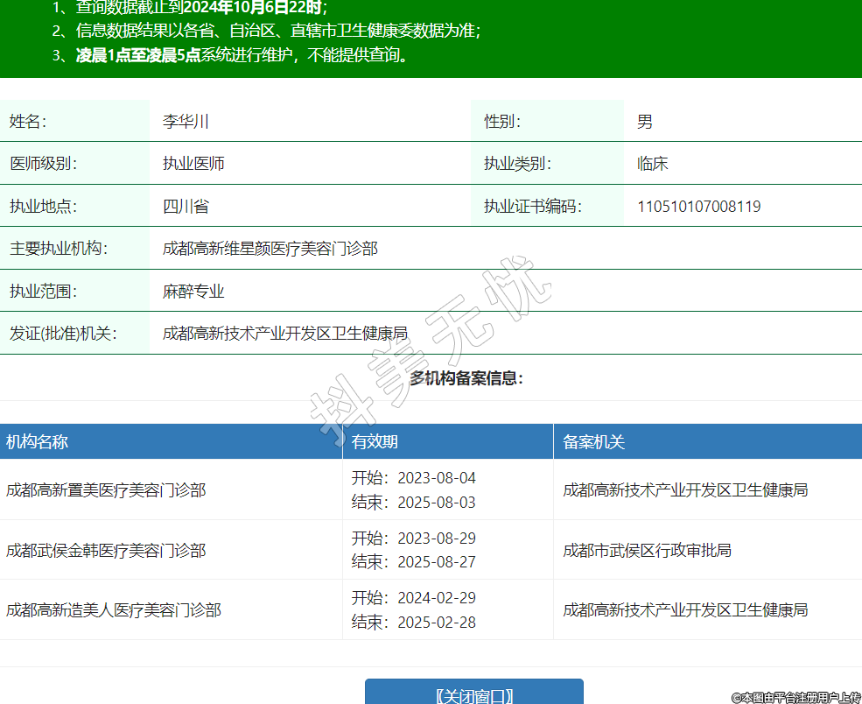Click the 成都市武侯区行政审批局 filing authority cell
862x704 pixels.
point(647,551)
